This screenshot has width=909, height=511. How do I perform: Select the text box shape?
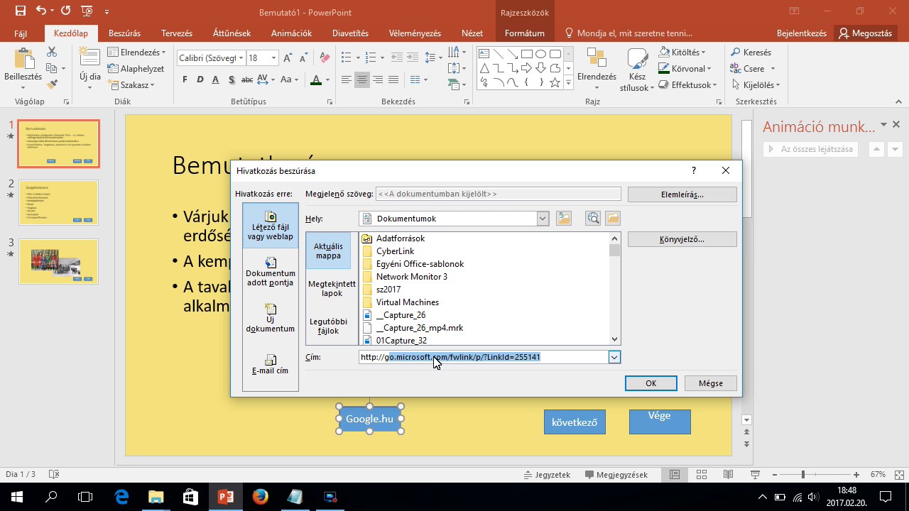pyautogui.click(x=484, y=54)
